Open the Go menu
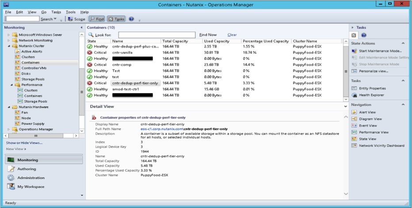412x208 pixels. point(44,12)
